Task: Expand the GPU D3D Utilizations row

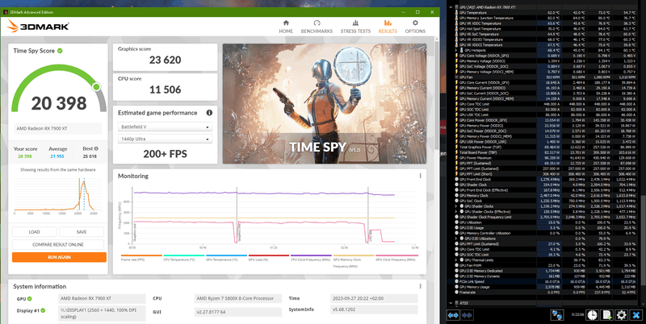Action: tap(456, 239)
